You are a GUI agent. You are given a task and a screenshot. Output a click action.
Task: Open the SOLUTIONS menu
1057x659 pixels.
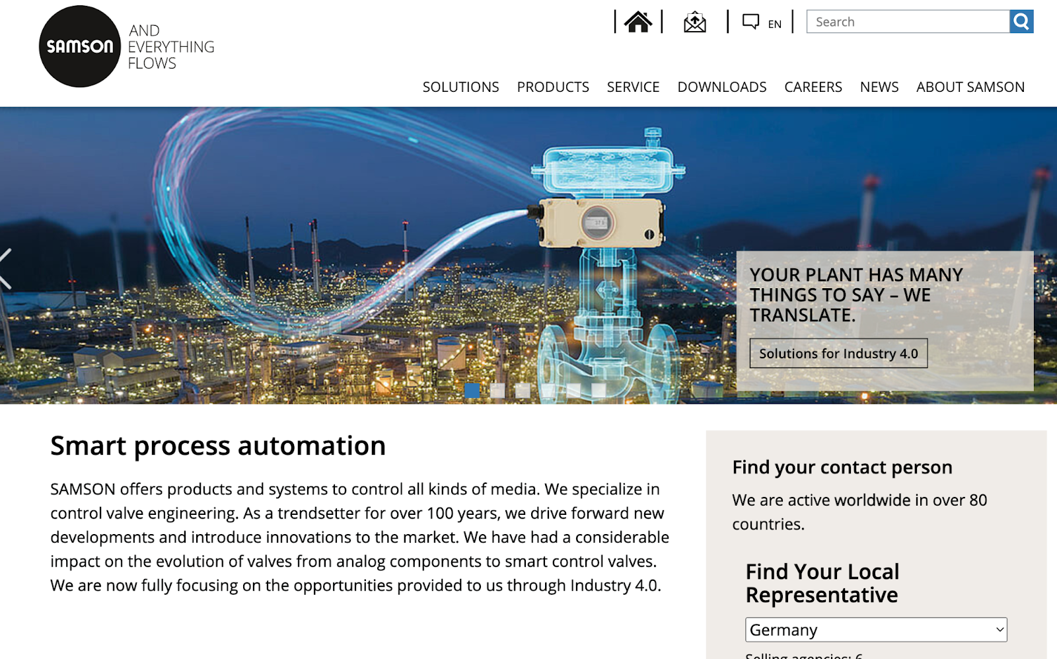pos(460,87)
